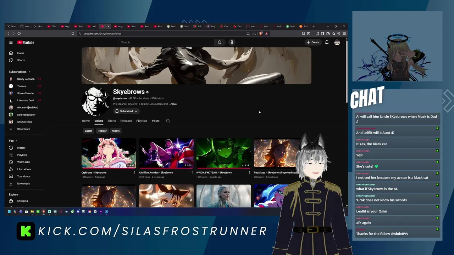
Task: Open the YouTube hamburger guide menu
Action: pyautogui.click(x=11, y=42)
